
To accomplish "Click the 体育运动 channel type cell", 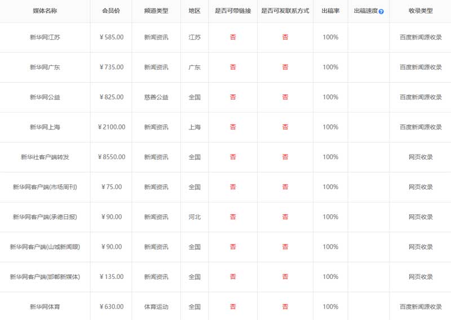I will pyautogui.click(x=156, y=307).
